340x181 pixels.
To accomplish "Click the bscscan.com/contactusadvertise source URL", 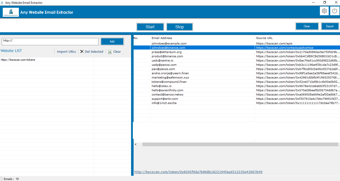I will point(285,48).
